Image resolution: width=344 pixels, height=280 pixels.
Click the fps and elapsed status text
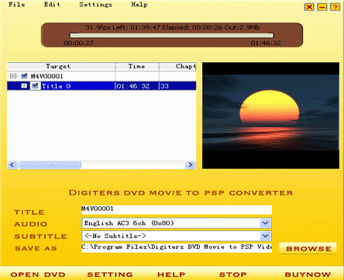click(172, 27)
